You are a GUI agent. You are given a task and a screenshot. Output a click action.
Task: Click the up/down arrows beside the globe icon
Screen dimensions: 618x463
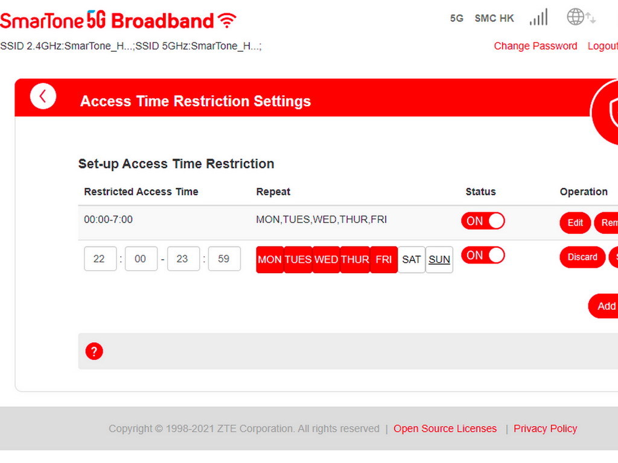click(590, 17)
